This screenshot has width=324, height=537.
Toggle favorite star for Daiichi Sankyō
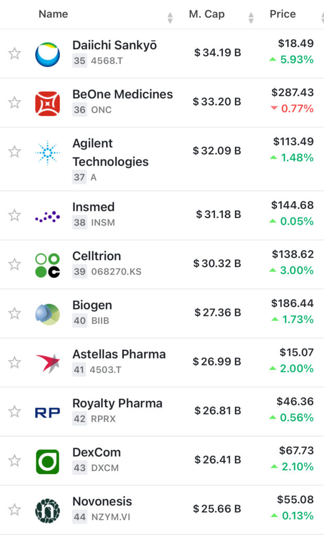[15, 53]
